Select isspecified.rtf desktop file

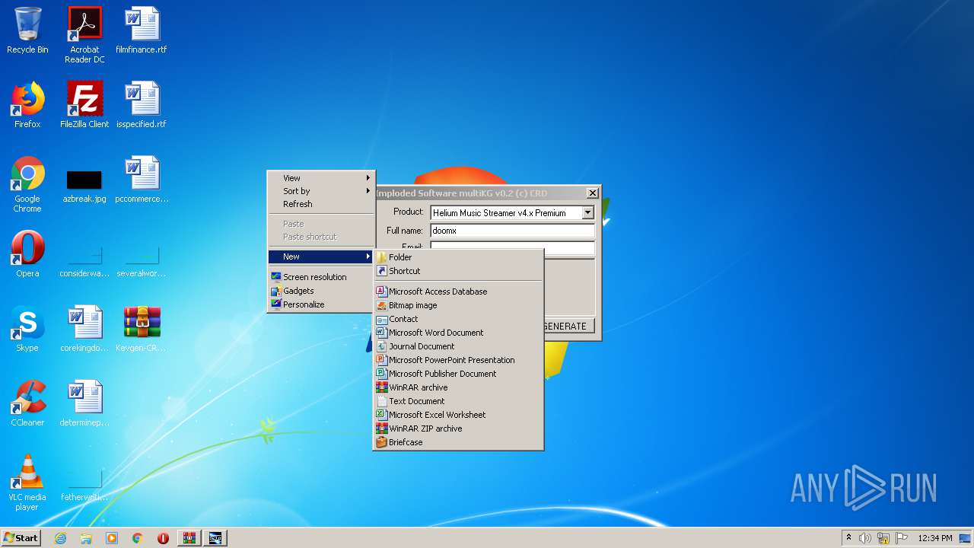(142, 105)
